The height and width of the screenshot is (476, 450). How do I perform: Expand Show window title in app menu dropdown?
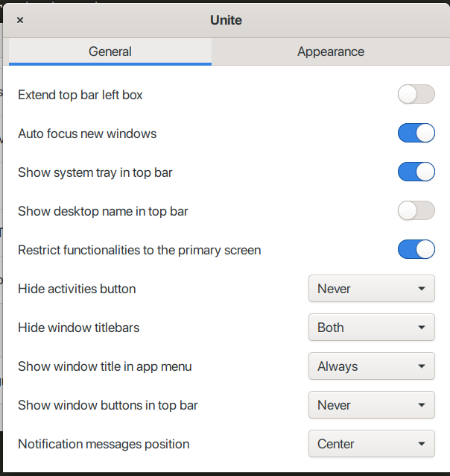click(372, 366)
